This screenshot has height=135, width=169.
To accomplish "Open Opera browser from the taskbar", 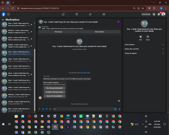I will click(x=29, y=116).
